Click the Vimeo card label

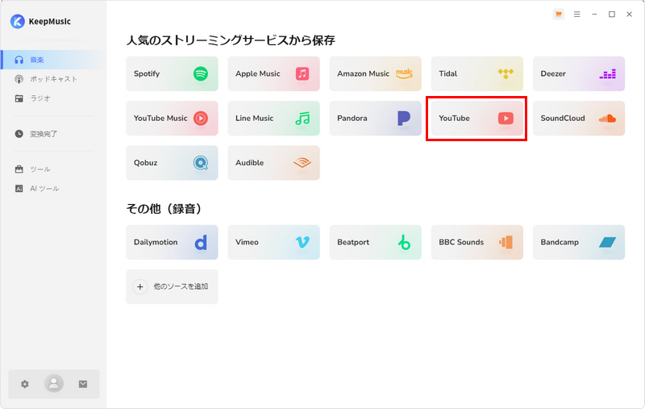[x=247, y=242]
